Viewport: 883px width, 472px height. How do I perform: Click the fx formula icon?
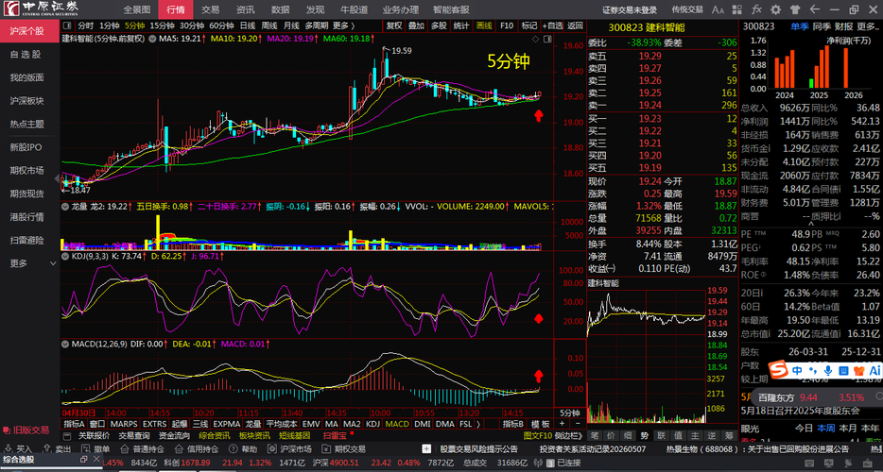pyautogui.click(x=756, y=9)
